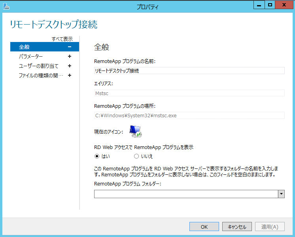Image resolution: width=295 pixels, height=237 pixels.
Task: Open the ユーザーの割り当て navigation item
Action: (x=45, y=66)
